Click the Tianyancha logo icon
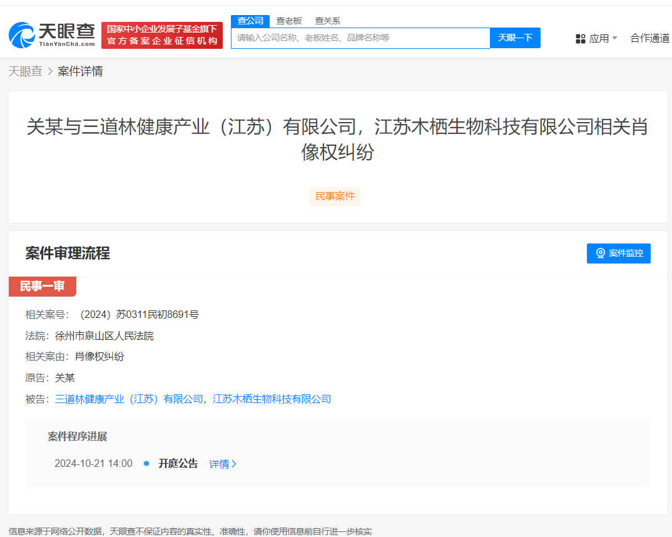The height and width of the screenshot is (537, 672). point(23,34)
